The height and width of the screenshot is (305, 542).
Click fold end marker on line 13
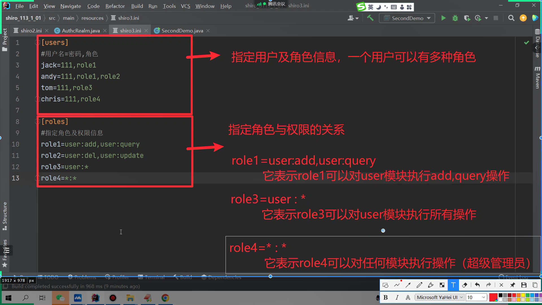coord(37,178)
